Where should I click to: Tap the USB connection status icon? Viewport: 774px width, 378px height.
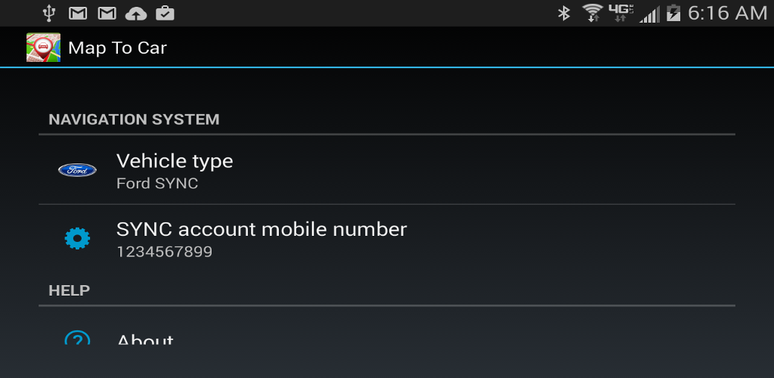pos(48,14)
